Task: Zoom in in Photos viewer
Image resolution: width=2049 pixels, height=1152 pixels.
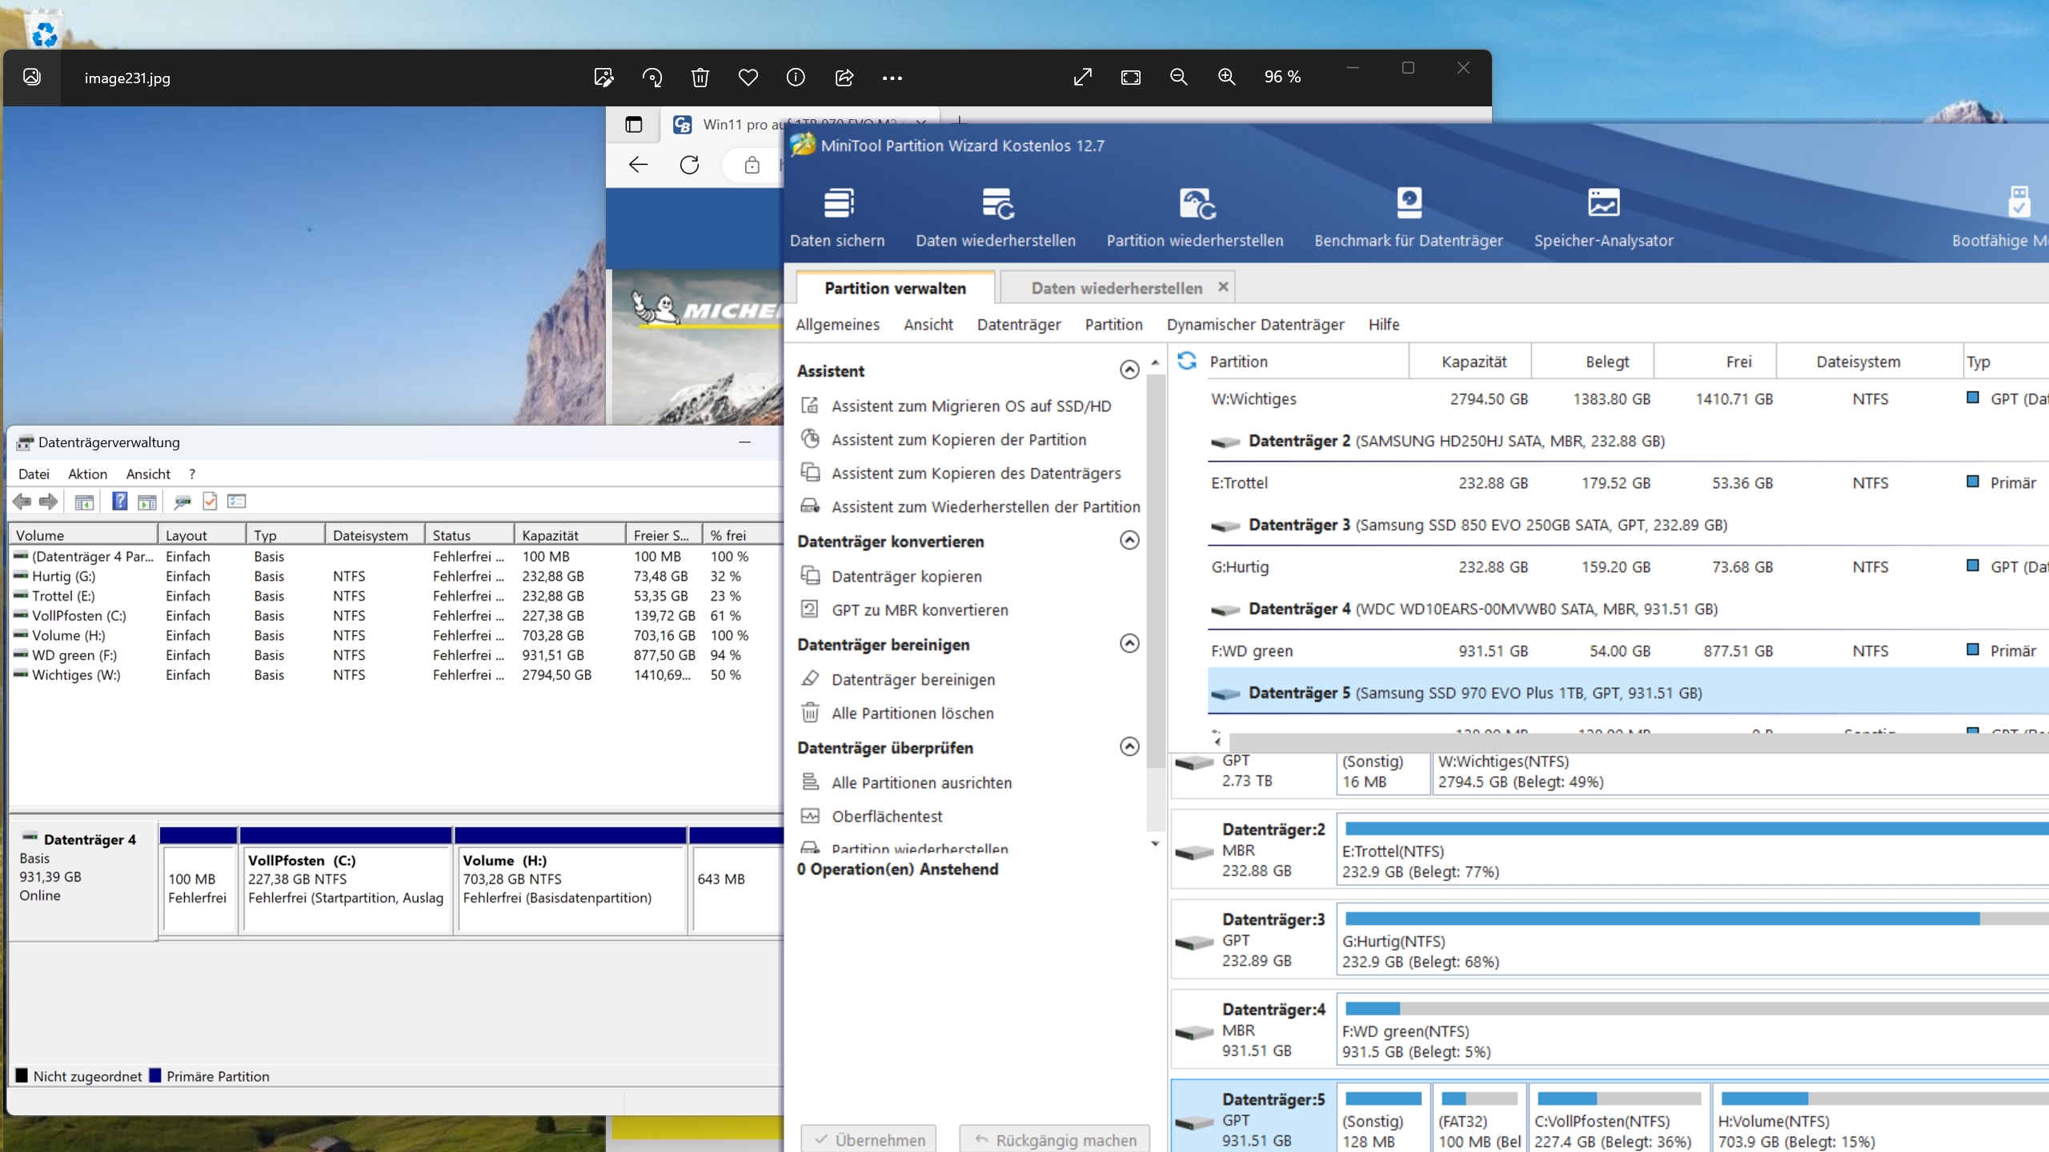Action: pos(1226,77)
